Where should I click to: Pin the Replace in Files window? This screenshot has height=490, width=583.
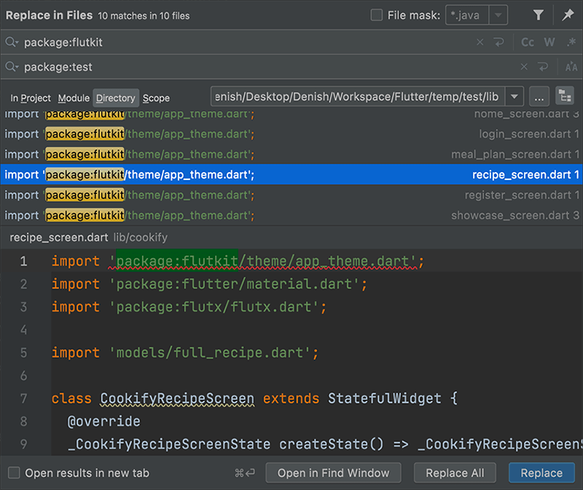point(568,15)
